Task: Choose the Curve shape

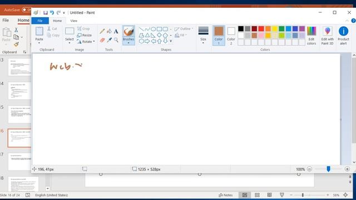Action: tap(147, 29)
